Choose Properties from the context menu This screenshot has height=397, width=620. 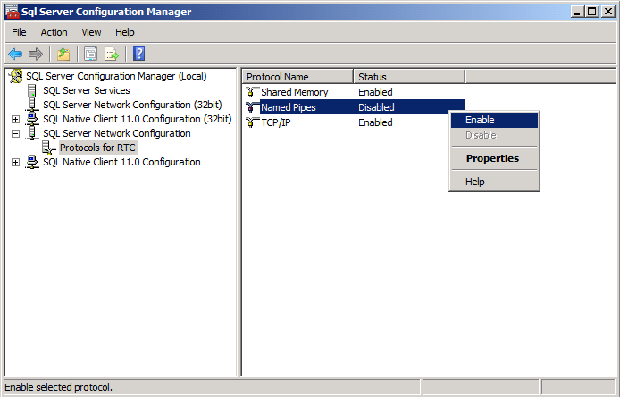[494, 158]
